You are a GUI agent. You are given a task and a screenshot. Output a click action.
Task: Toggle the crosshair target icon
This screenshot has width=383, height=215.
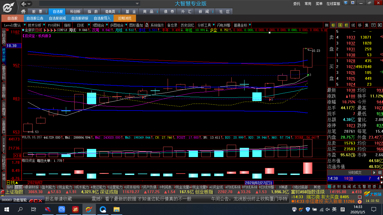point(340,25)
